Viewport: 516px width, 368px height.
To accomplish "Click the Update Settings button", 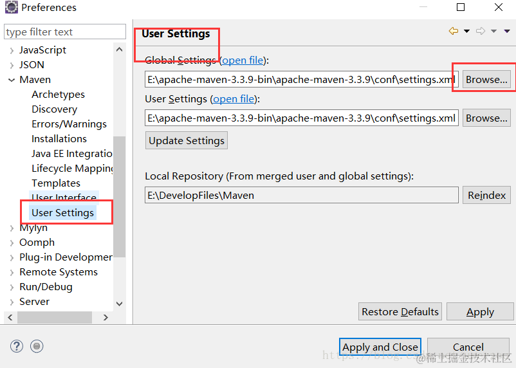I will pyautogui.click(x=186, y=140).
